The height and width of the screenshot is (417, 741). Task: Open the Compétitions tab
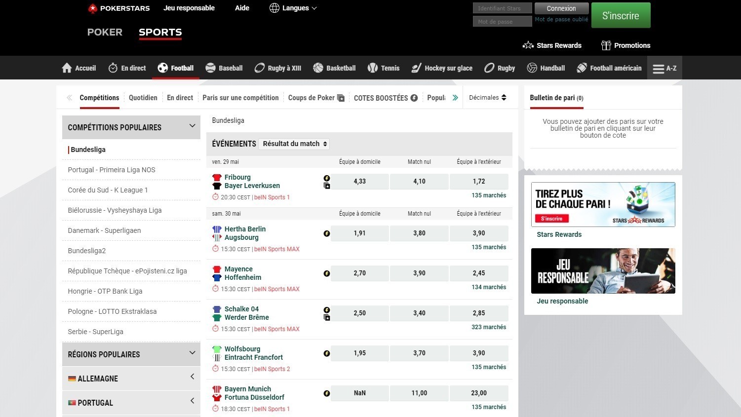click(99, 98)
